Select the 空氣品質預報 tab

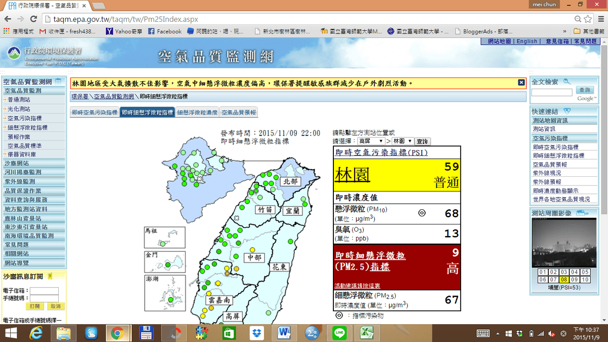click(x=239, y=112)
